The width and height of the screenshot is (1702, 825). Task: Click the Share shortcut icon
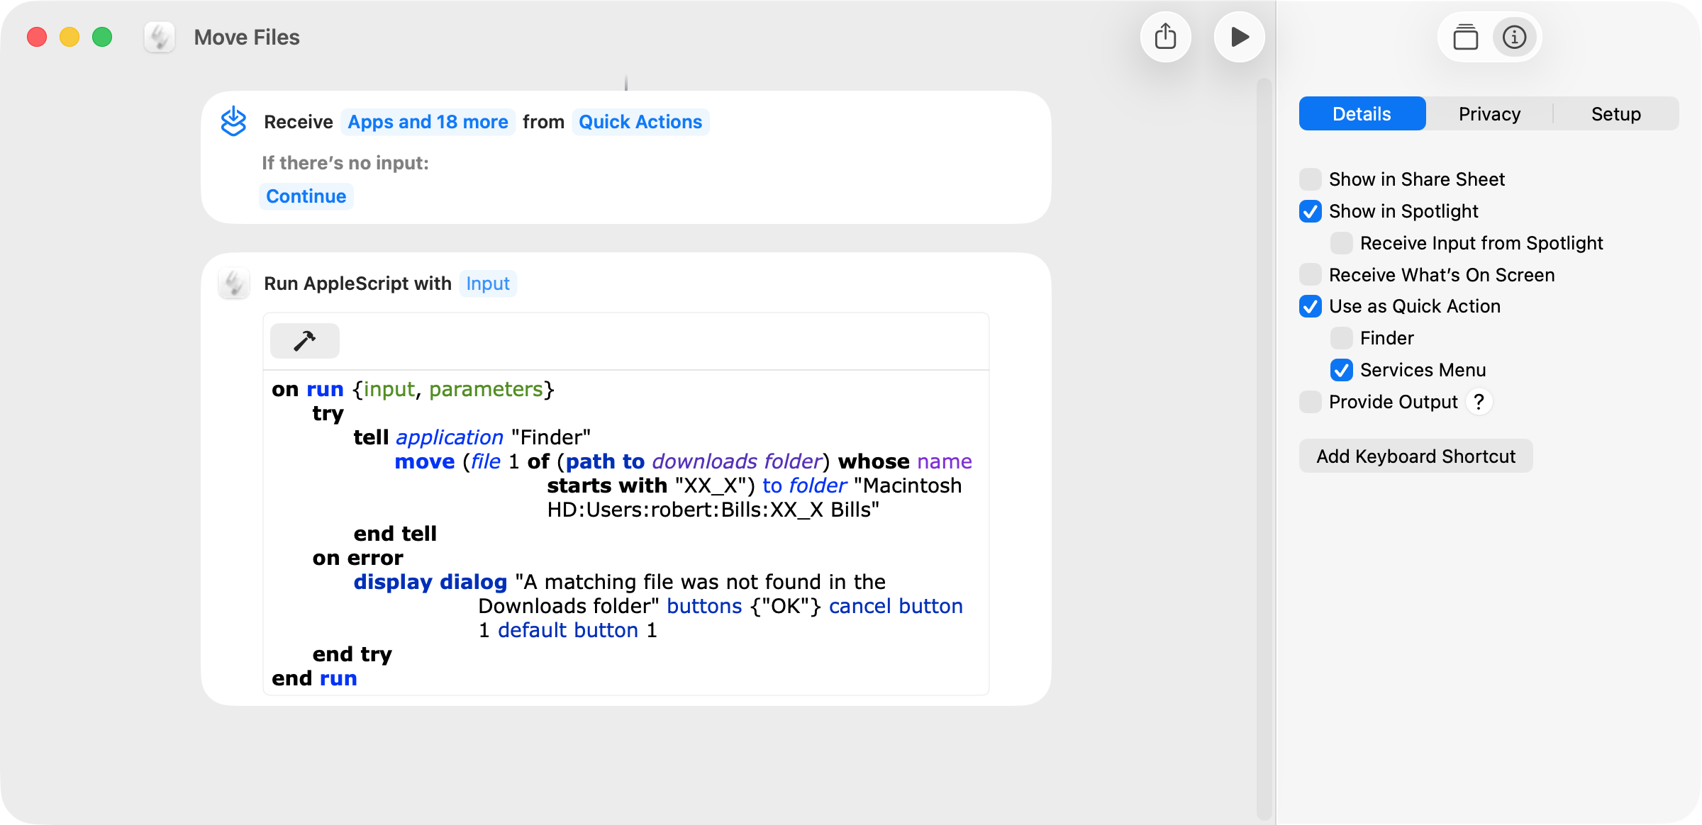pos(1165,37)
